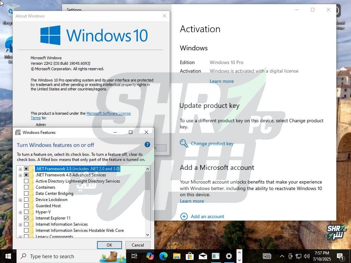Enable the Guarded Host checkbox
This screenshot has width=351, height=263.
tap(26, 205)
